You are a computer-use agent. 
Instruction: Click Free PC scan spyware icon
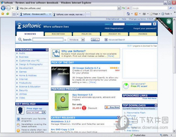(126, 86)
